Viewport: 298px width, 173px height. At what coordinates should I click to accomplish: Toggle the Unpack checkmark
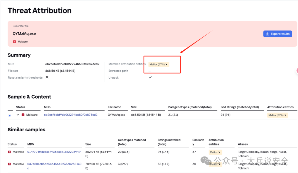click(x=150, y=77)
